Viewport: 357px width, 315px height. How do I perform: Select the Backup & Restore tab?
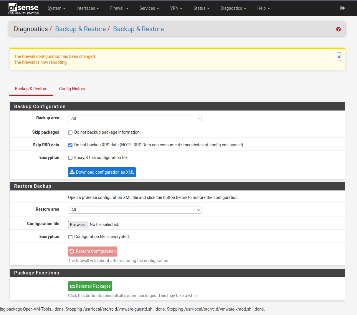[31, 89]
